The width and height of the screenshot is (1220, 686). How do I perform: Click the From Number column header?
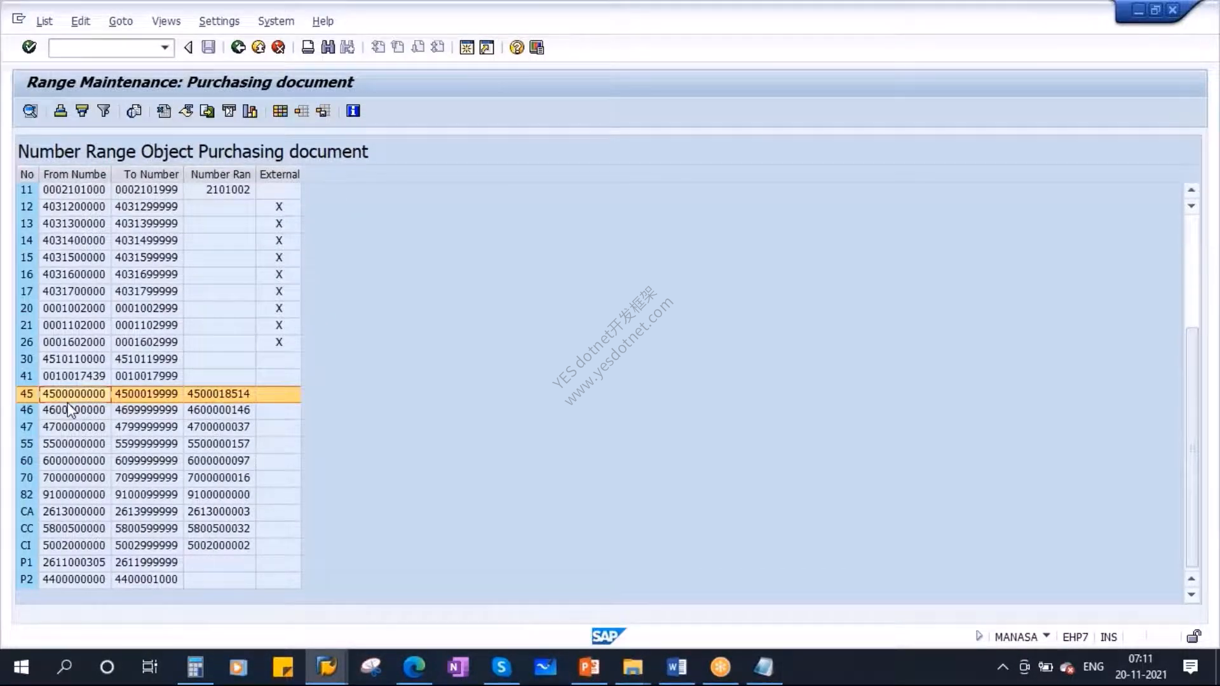[75, 174]
